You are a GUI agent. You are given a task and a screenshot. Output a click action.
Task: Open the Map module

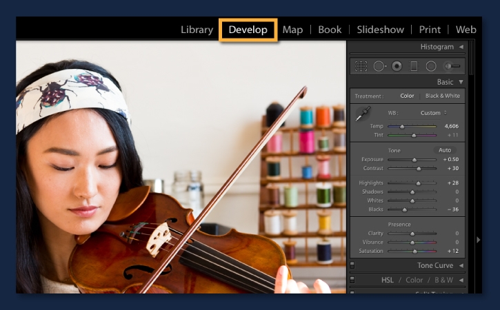pyautogui.click(x=292, y=30)
